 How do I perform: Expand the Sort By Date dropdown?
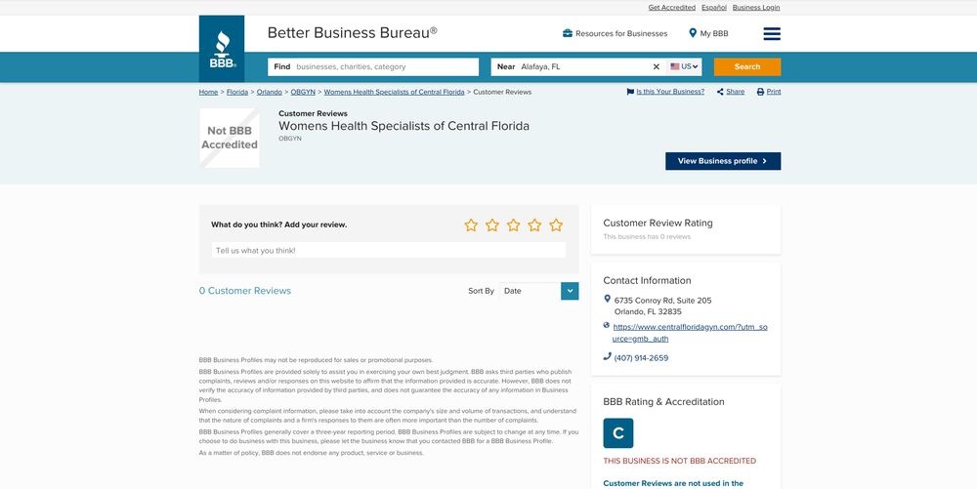570,291
